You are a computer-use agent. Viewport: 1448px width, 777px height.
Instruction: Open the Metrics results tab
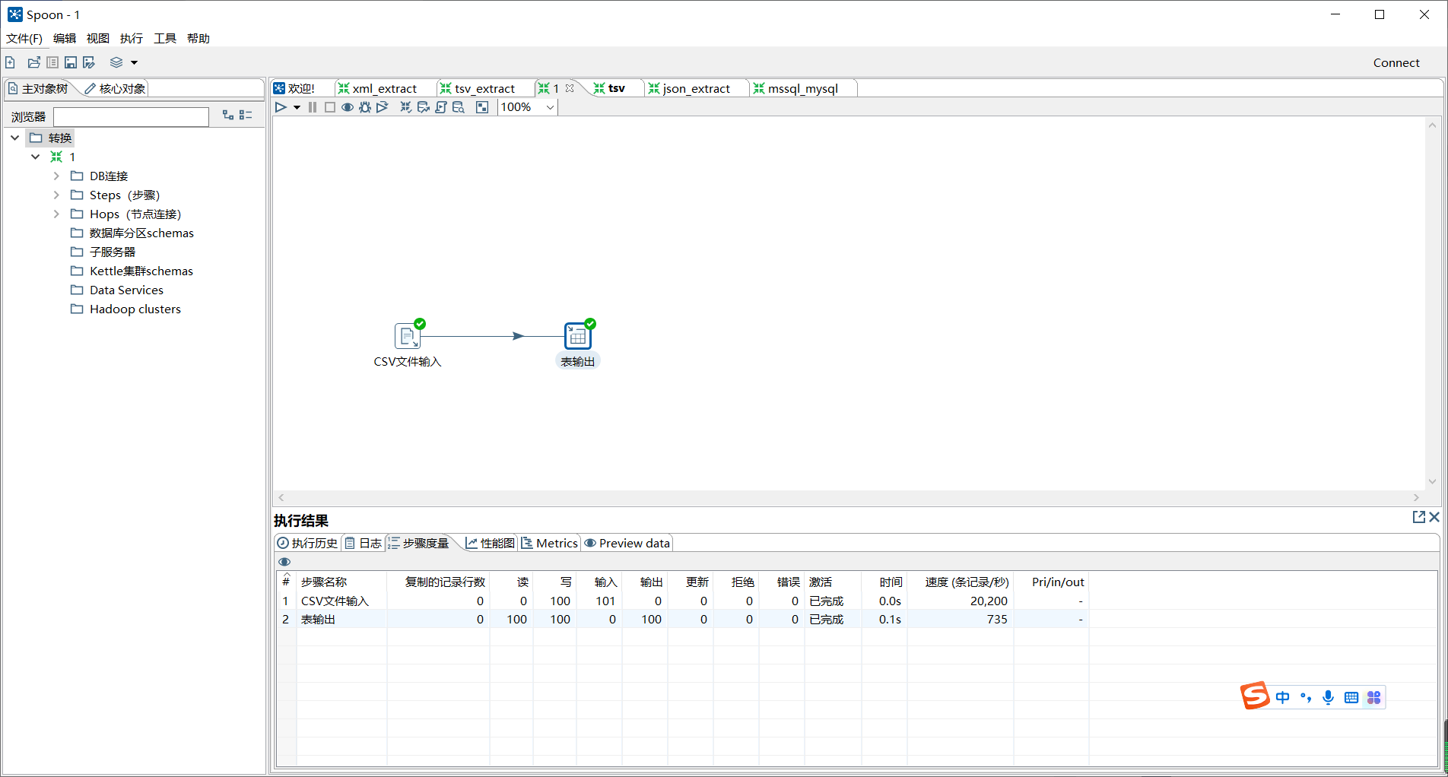[550, 544]
